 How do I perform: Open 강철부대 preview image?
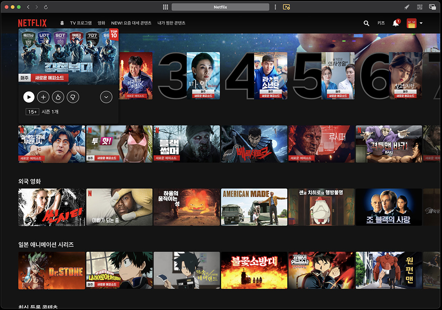(68, 56)
